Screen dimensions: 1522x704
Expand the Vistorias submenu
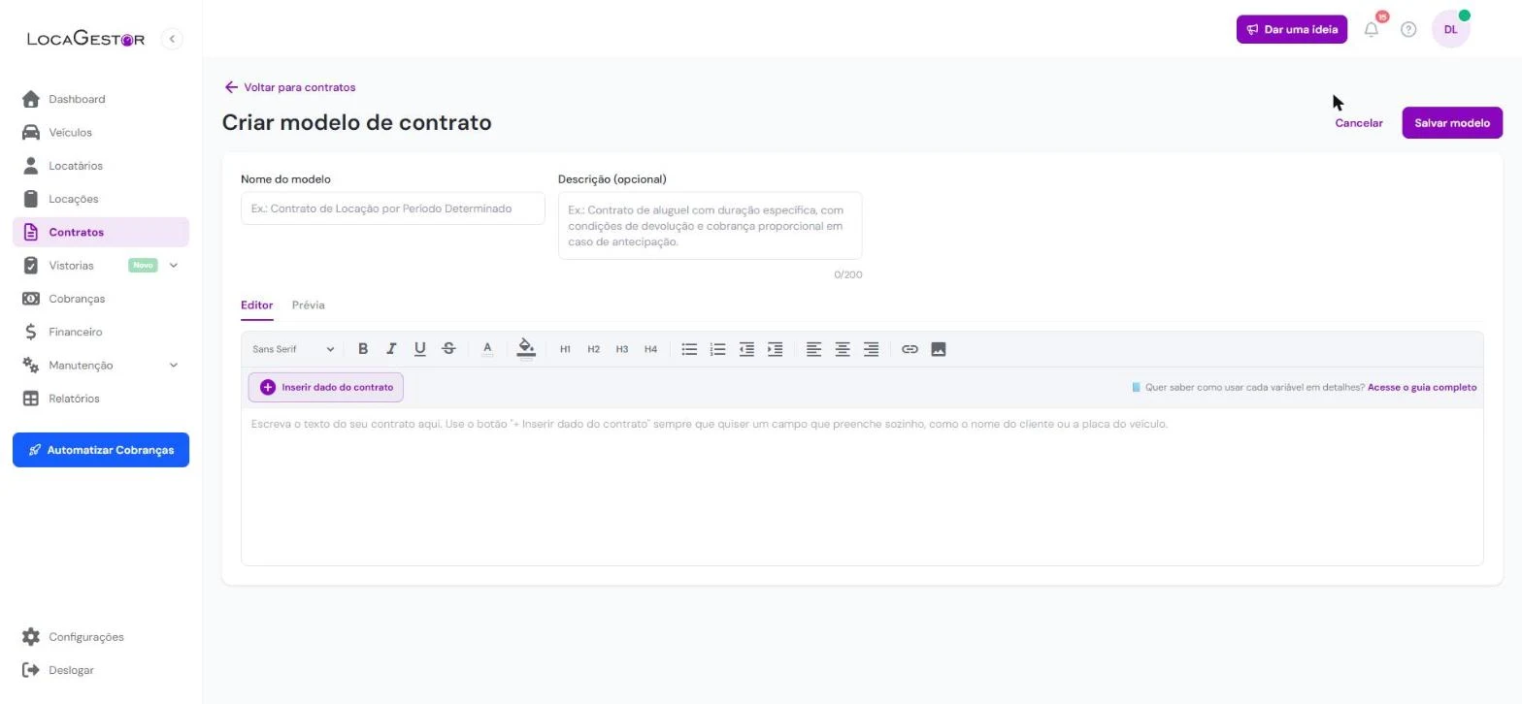coord(174,266)
